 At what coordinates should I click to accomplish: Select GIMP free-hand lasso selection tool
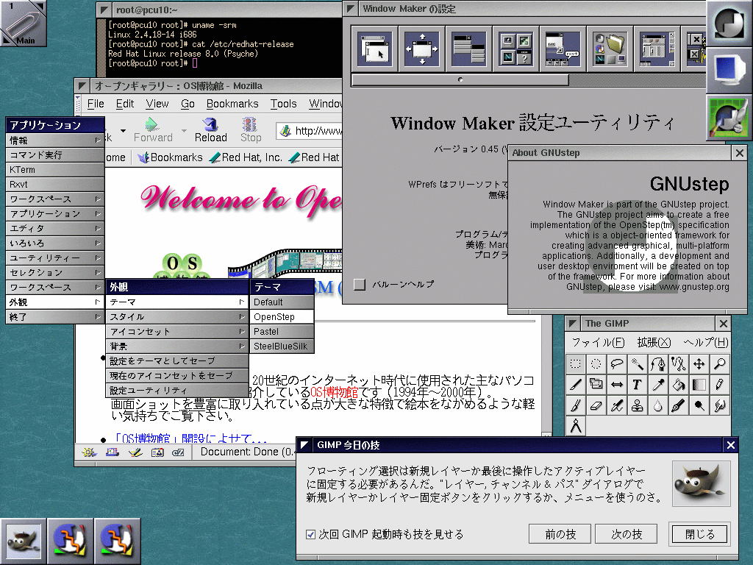[x=617, y=363]
